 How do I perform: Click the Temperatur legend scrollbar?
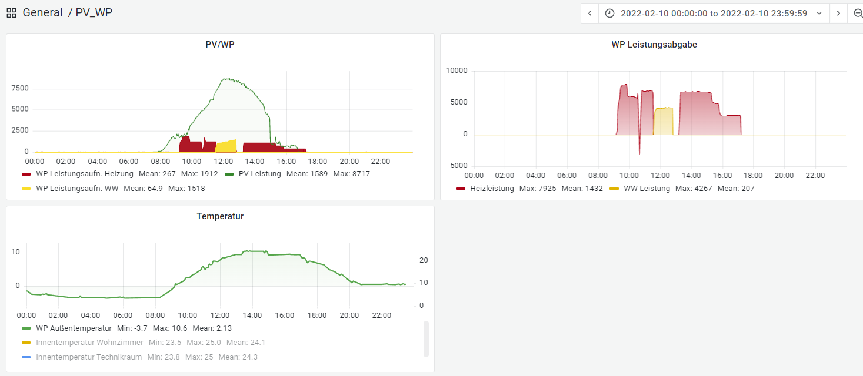point(426,339)
